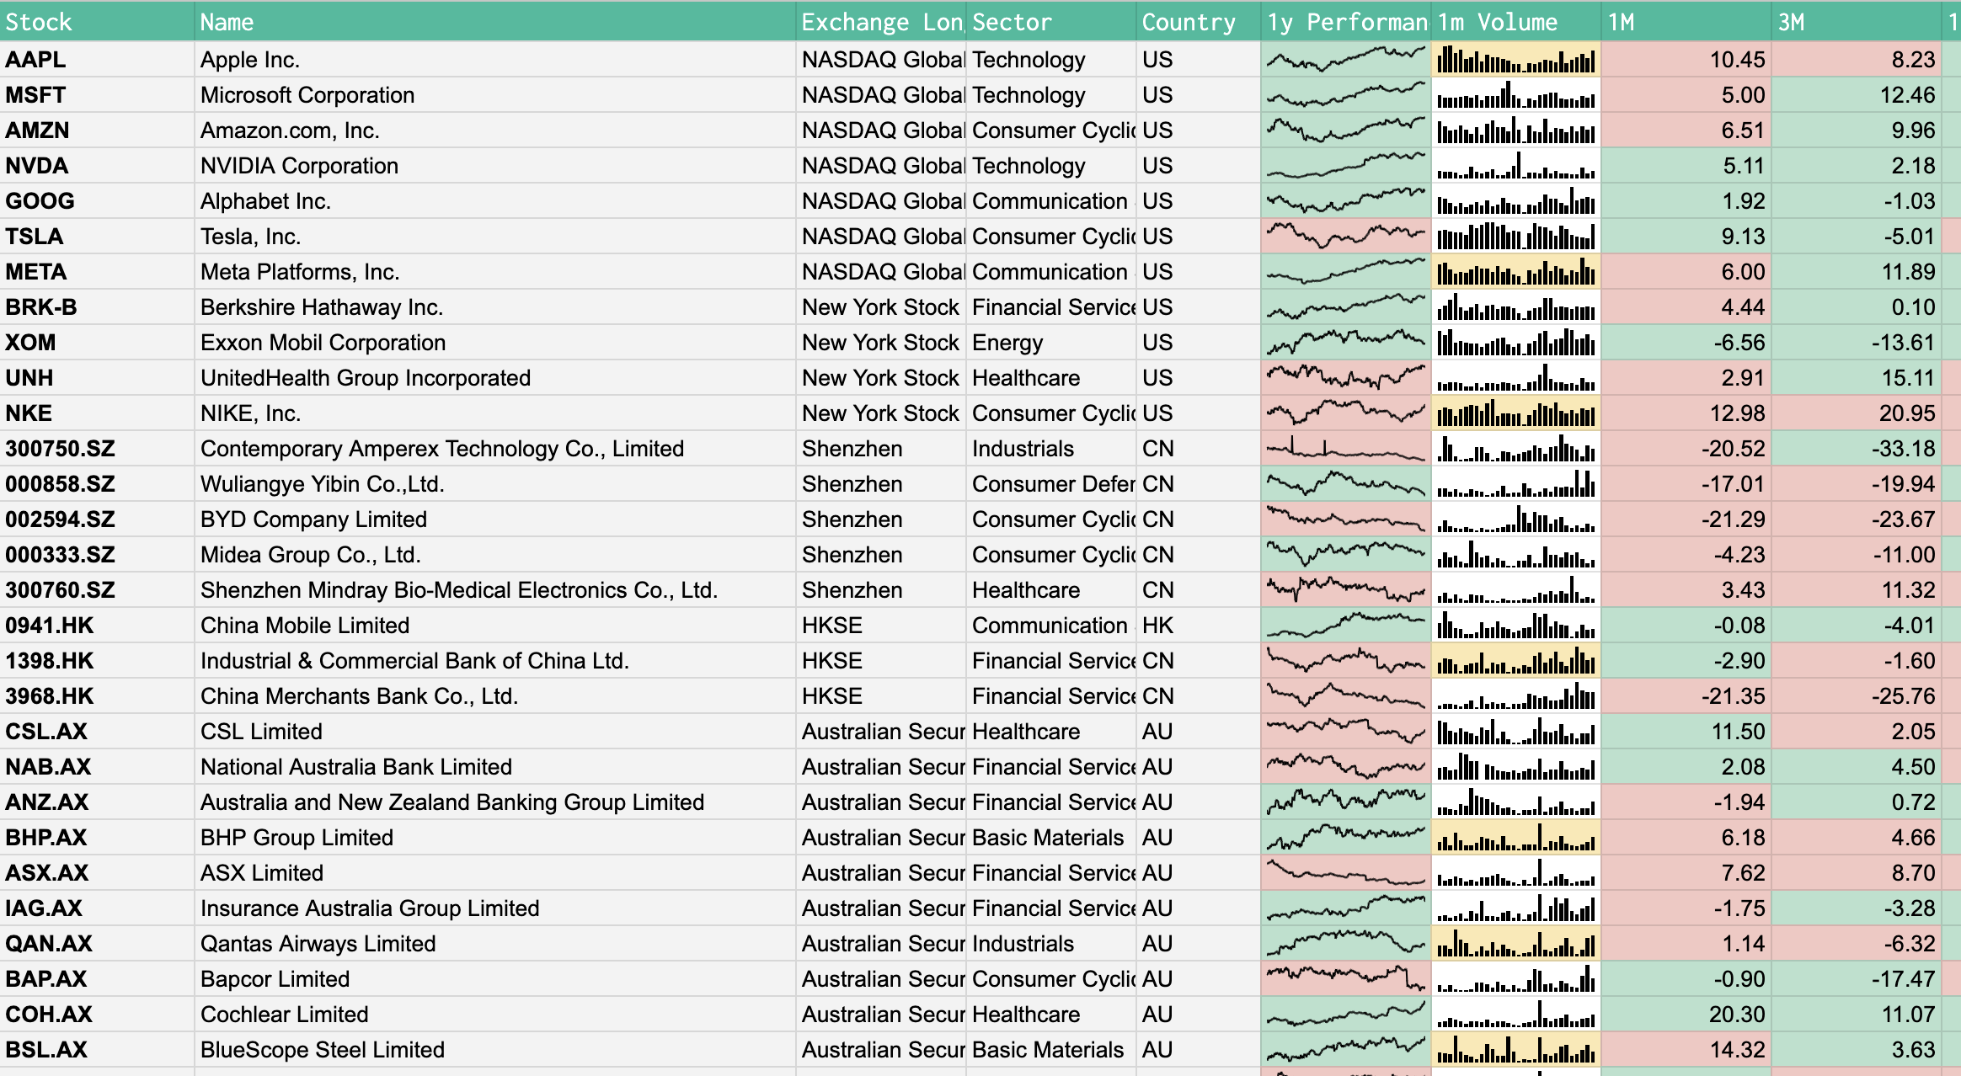Select NVDA 1M value 5.11

[1686, 166]
